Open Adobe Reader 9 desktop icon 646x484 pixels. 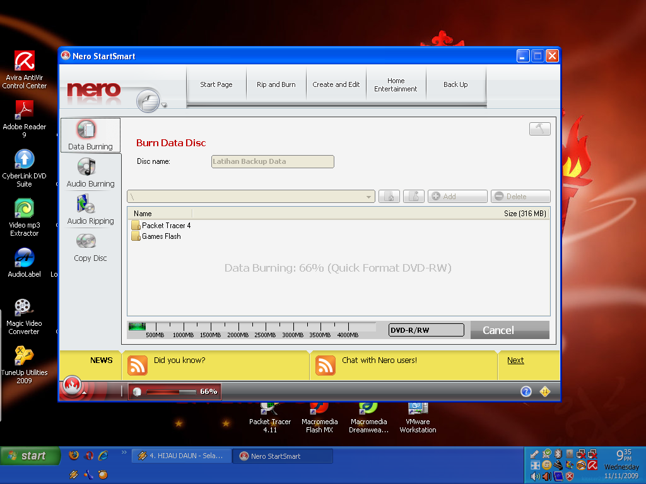[x=25, y=118]
